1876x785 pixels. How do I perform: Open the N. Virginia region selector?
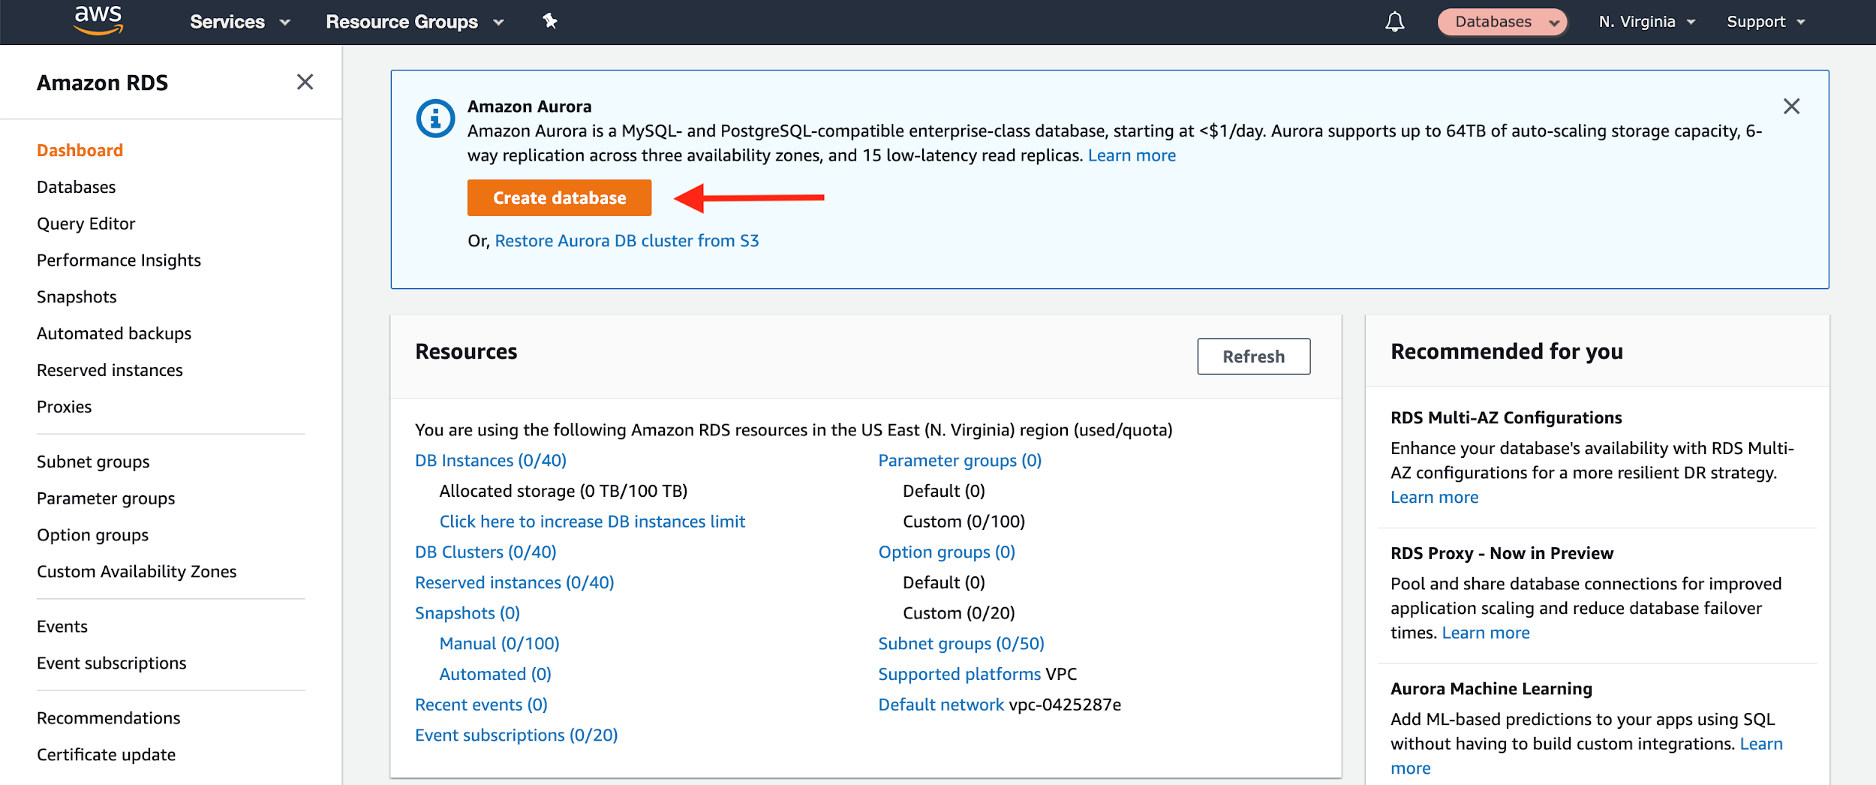click(x=1643, y=21)
